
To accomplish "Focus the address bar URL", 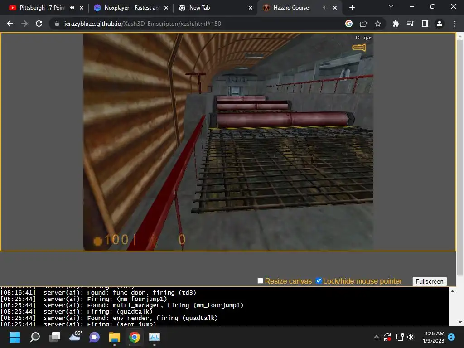I will tap(143, 24).
